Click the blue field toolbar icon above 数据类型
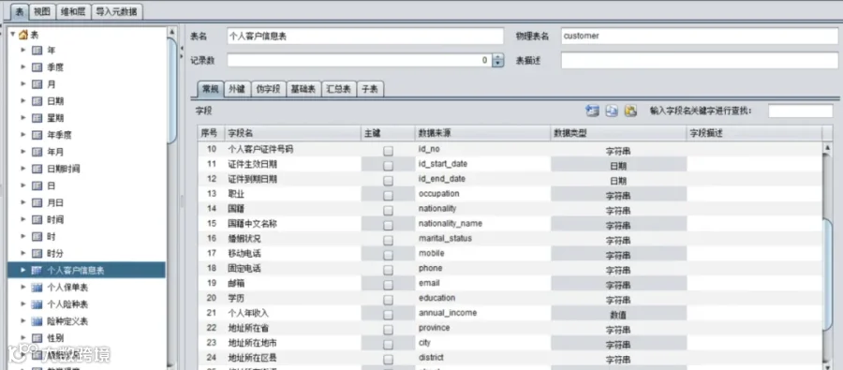Screen dimensions: 843x370 tap(592, 111)
